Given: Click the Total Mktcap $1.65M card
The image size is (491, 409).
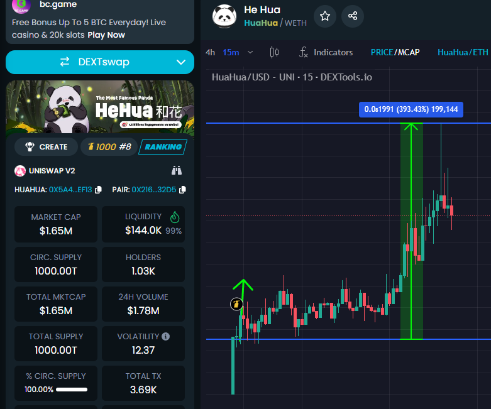Looking at the screenshot, I should tap(56, 304).
